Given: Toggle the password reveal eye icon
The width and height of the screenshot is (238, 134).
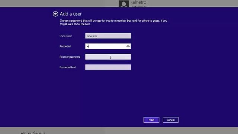Looking at the screenshot, I should [128, 46].
